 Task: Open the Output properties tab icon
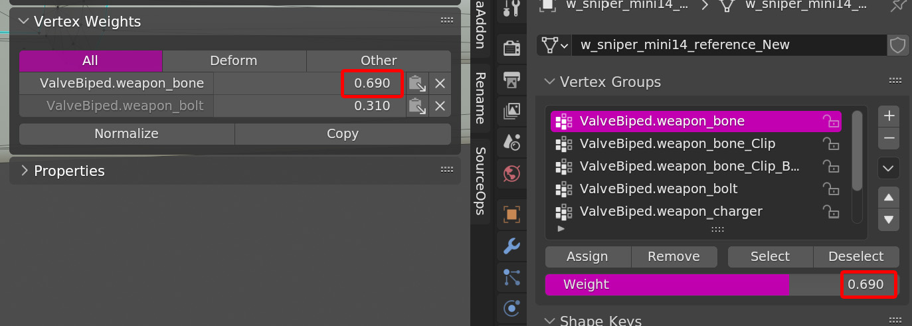pyautogui.click(x=511, y=80)
